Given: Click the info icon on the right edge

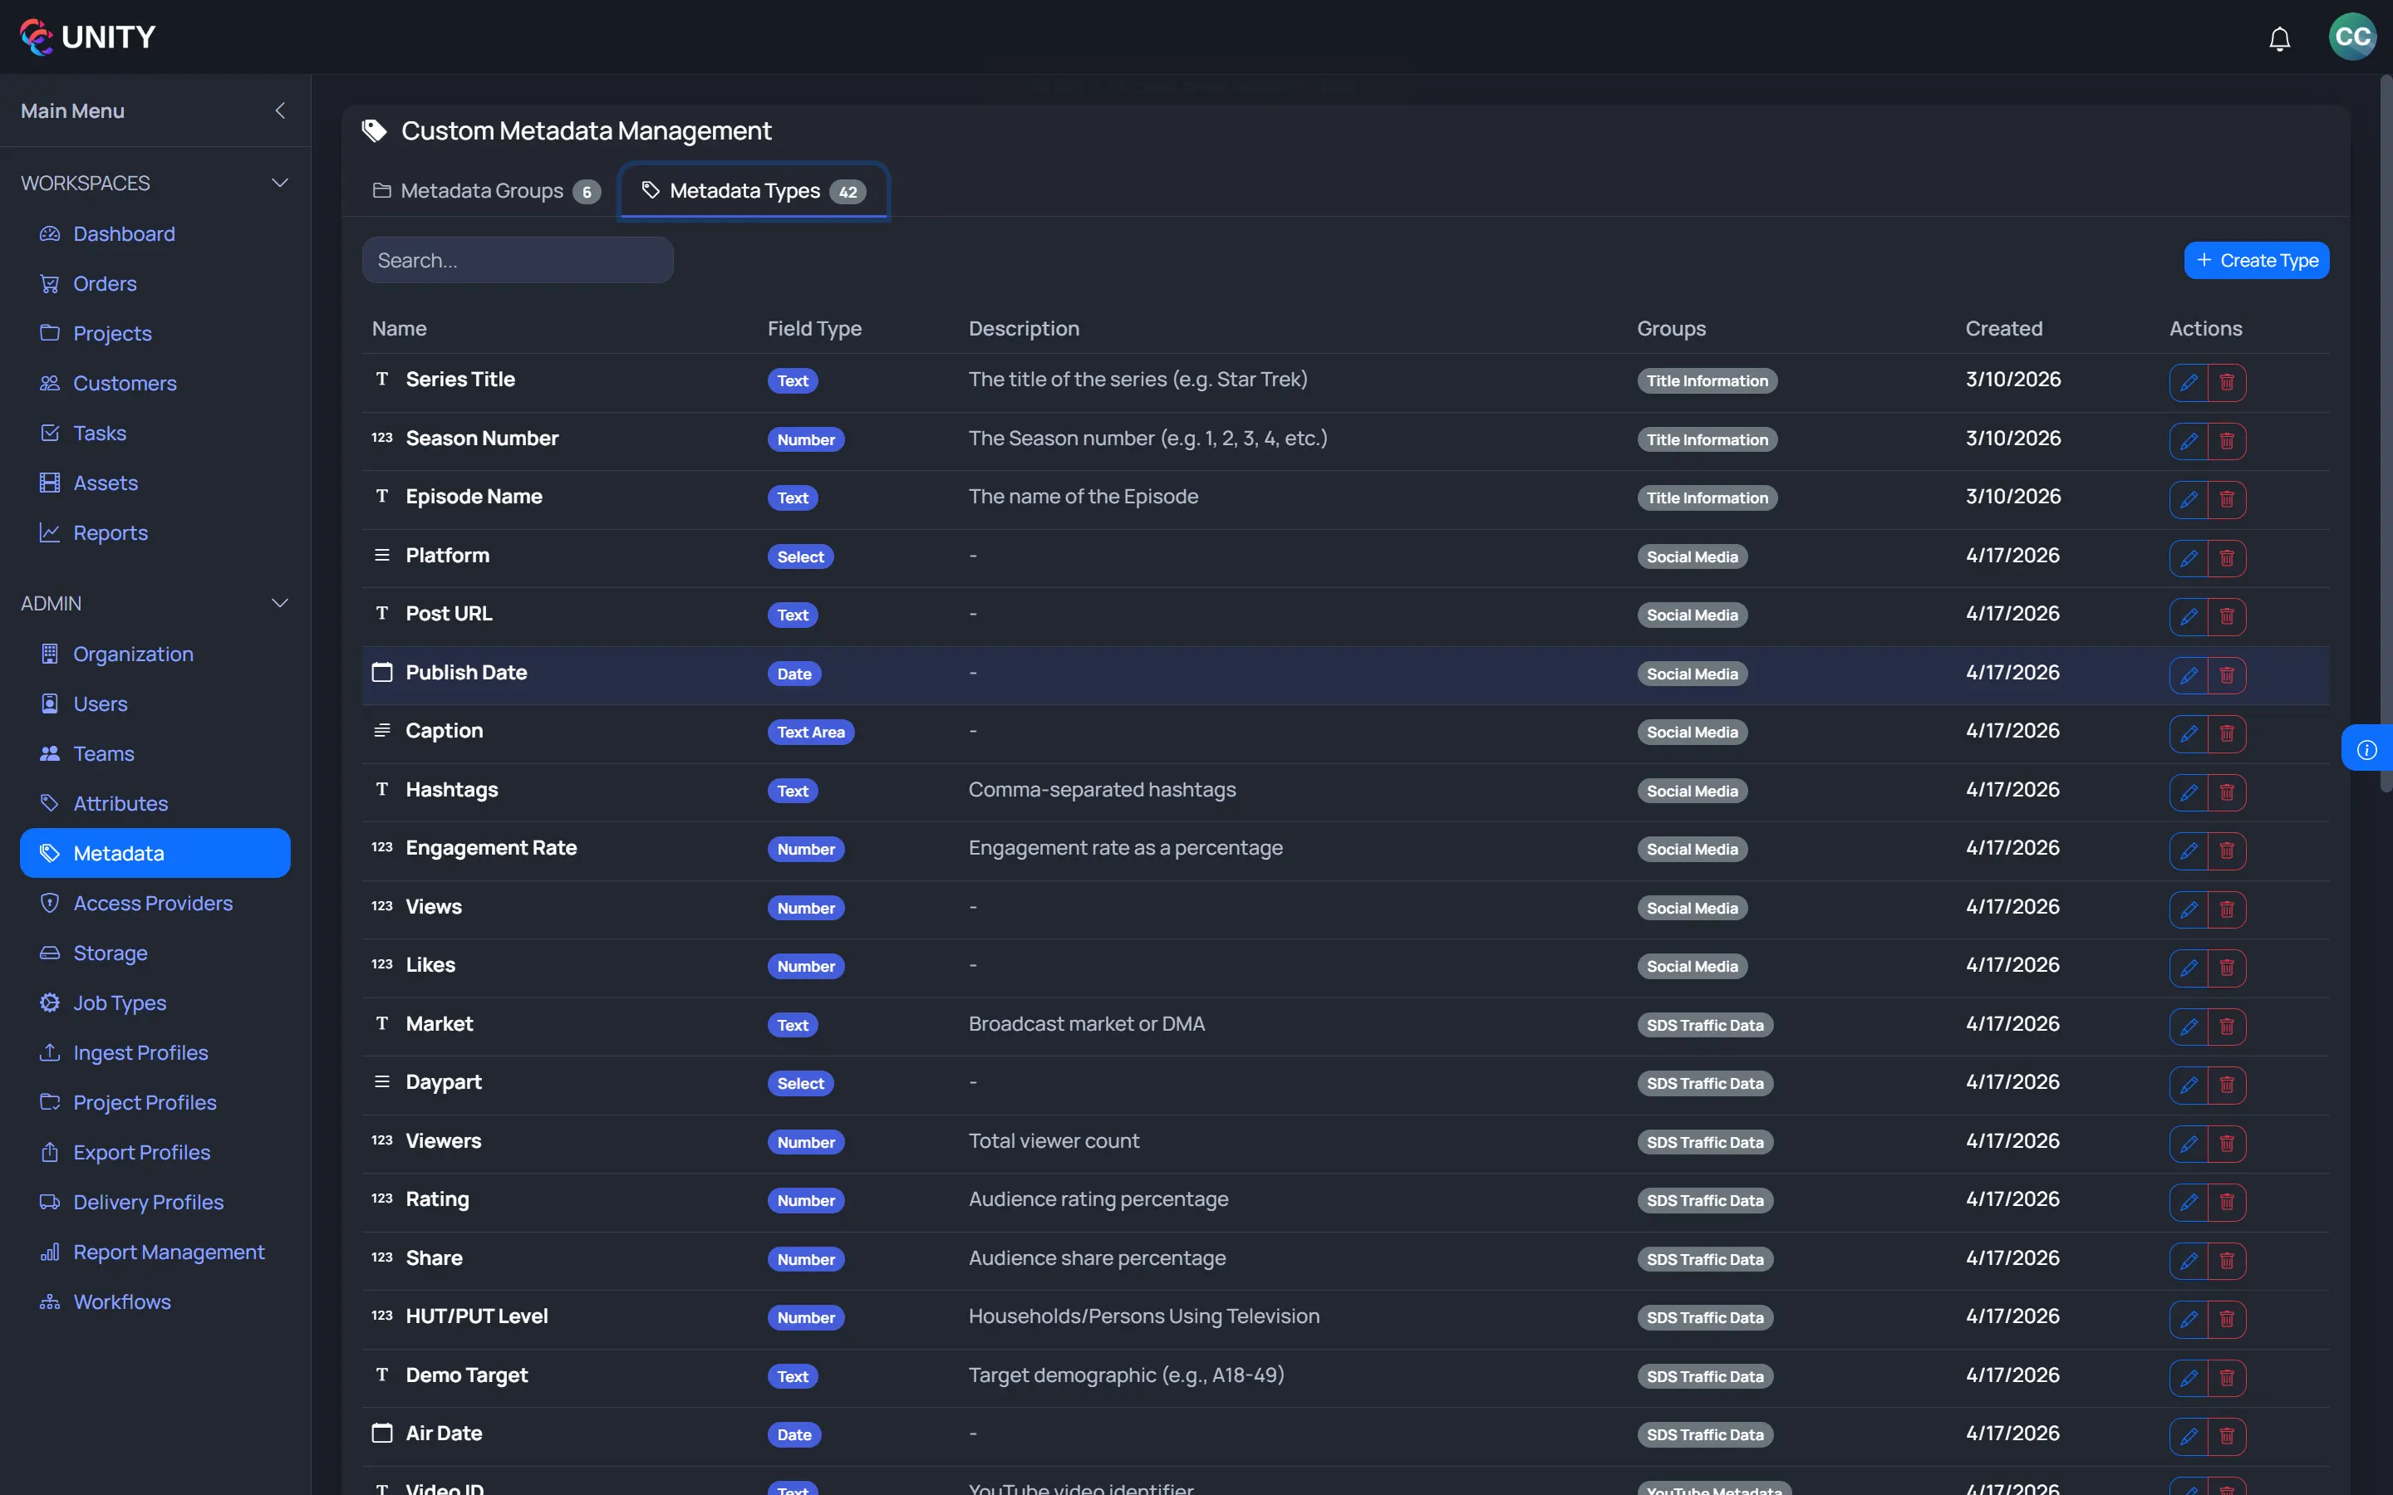Looking at the screenshot, I should pos(2367,748).
